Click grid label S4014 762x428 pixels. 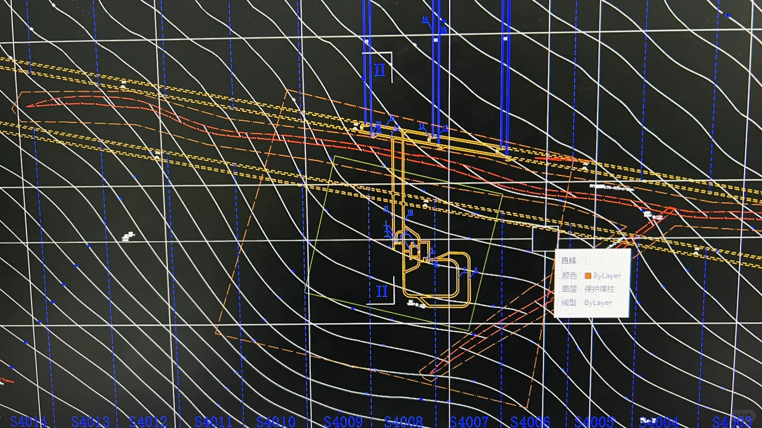click(28, 421)
